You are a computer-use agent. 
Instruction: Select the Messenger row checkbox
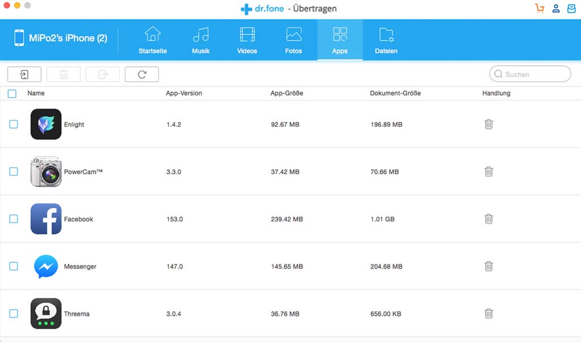(x=14, y=266)
